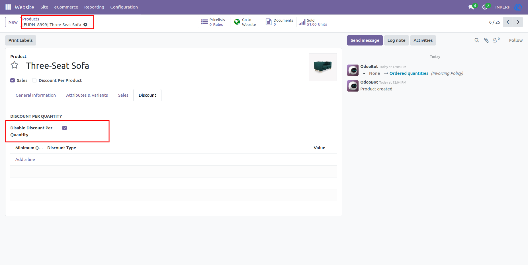Click the chatter search magnifier icon
The height and width of the screenshot is (265, 528).
click(477, 40)
